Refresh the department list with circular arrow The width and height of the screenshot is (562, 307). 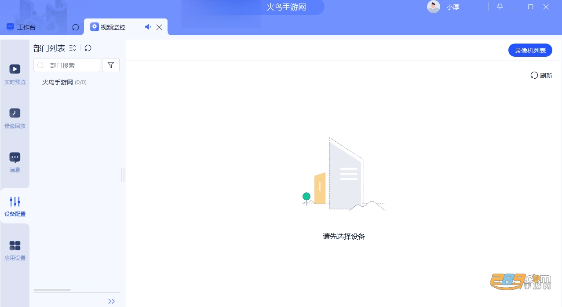coord(88,48)
